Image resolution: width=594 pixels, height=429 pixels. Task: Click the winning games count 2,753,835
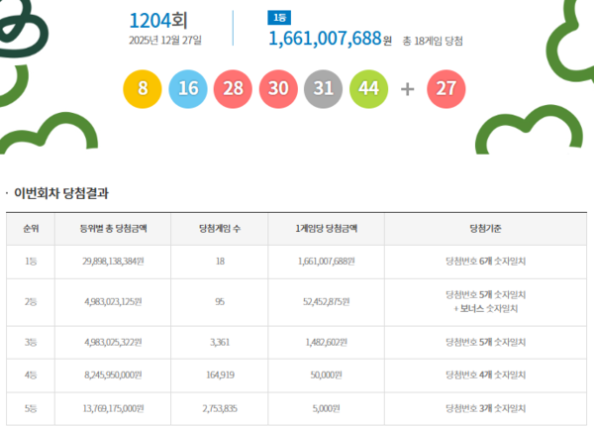click(220, 409)
